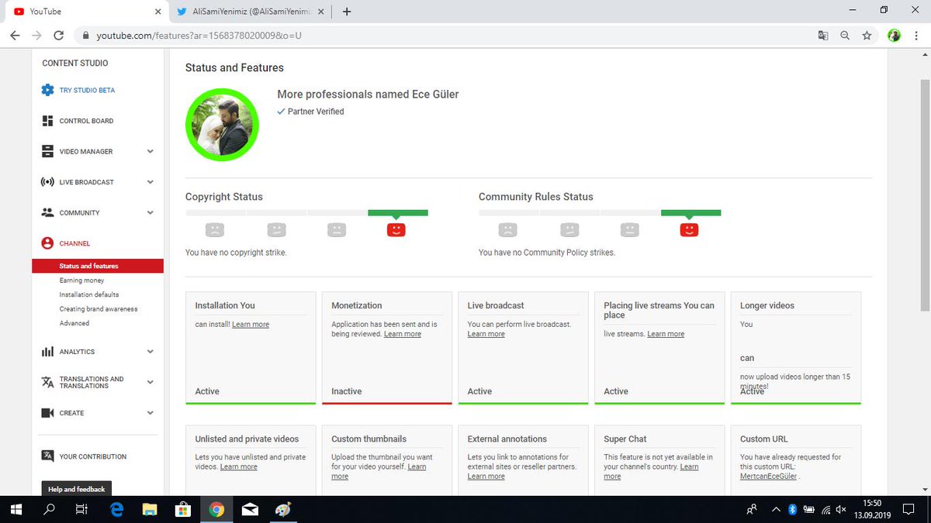Image resolution: width=931 pixels, height=523 pixels.
Task: Click the Video Manager sidebar icon
Action: 47,151
